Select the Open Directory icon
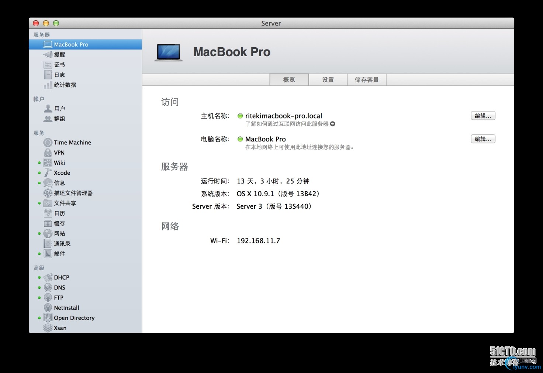Viewport: 543px width, 373px height. pos(48,318)
